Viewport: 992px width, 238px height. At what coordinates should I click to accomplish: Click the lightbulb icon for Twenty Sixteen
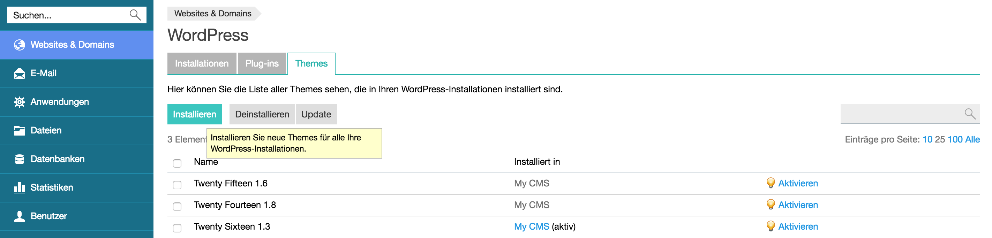770,226
